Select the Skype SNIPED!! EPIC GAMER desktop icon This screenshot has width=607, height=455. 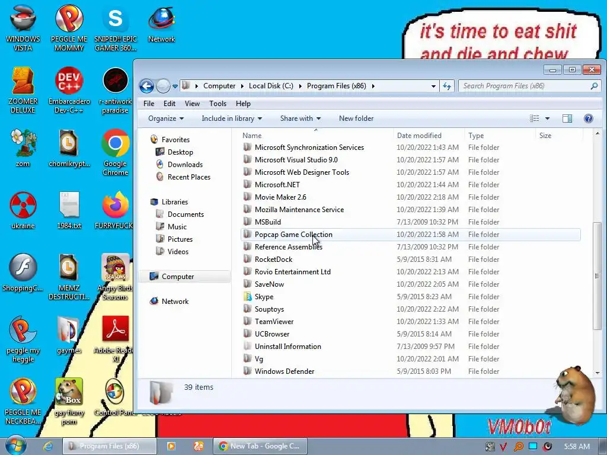116,27
